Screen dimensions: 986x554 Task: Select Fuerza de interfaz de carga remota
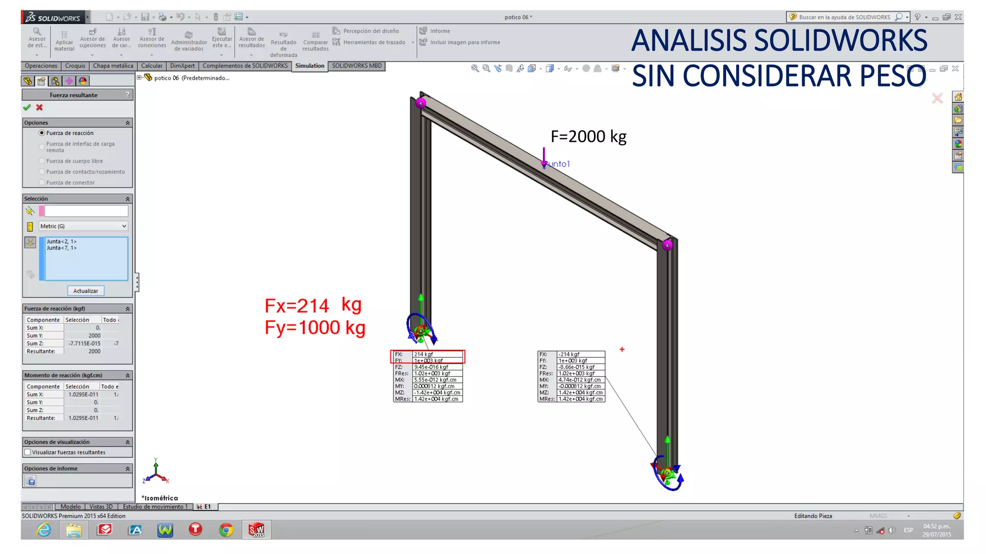tap(42, 147)
